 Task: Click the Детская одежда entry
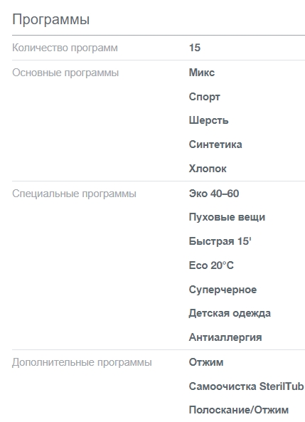(230, 313)
